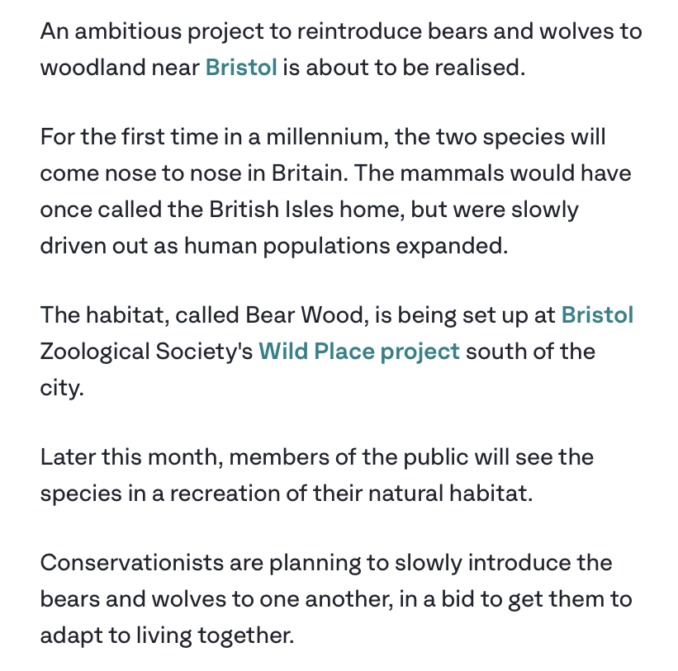
Task: Click the word 'Britain' in the second paragraph
Action: point(310,173)
